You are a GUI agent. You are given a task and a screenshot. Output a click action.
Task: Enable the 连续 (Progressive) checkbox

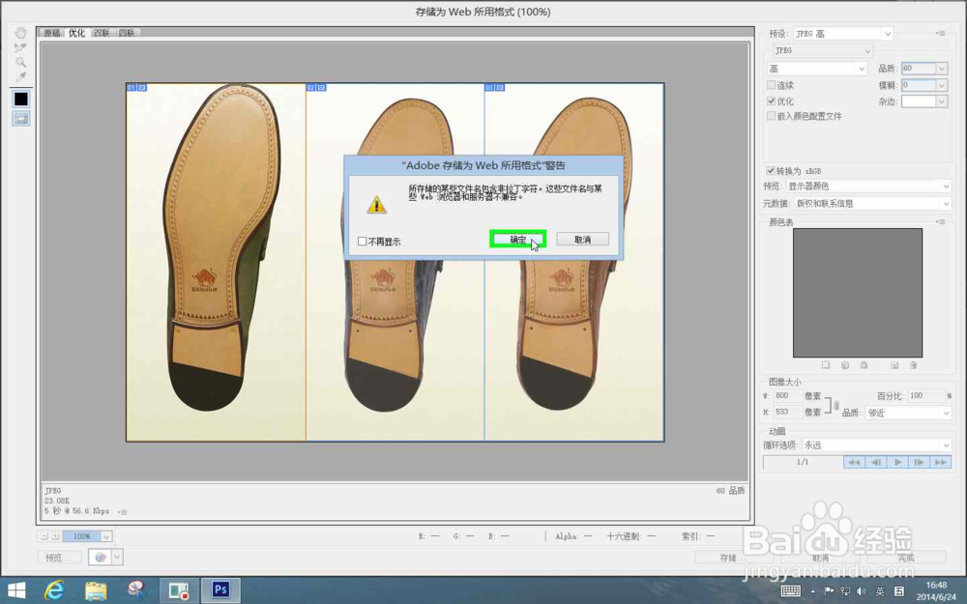[x=771, y=85]
